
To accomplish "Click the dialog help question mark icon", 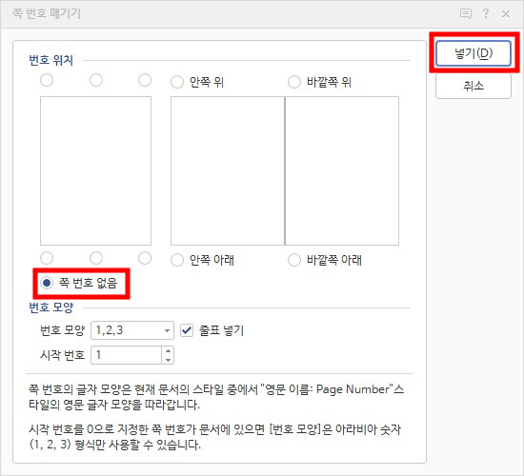I will tap(486, 13).
